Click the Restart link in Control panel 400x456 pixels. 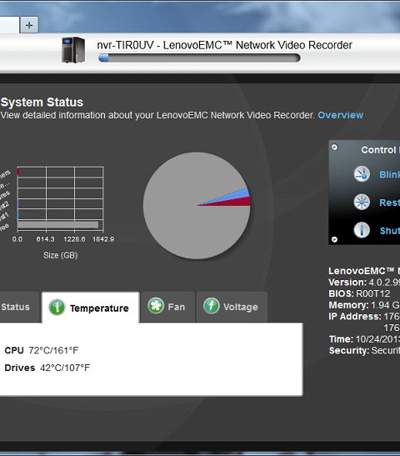point(389,203)
